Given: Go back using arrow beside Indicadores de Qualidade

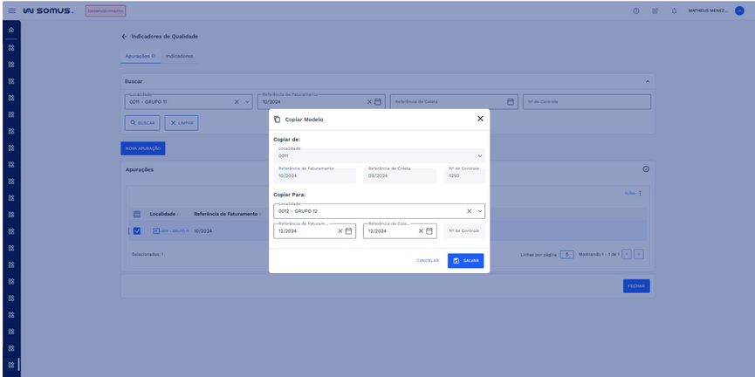Looking at the screenshot, I should (124, 37).
